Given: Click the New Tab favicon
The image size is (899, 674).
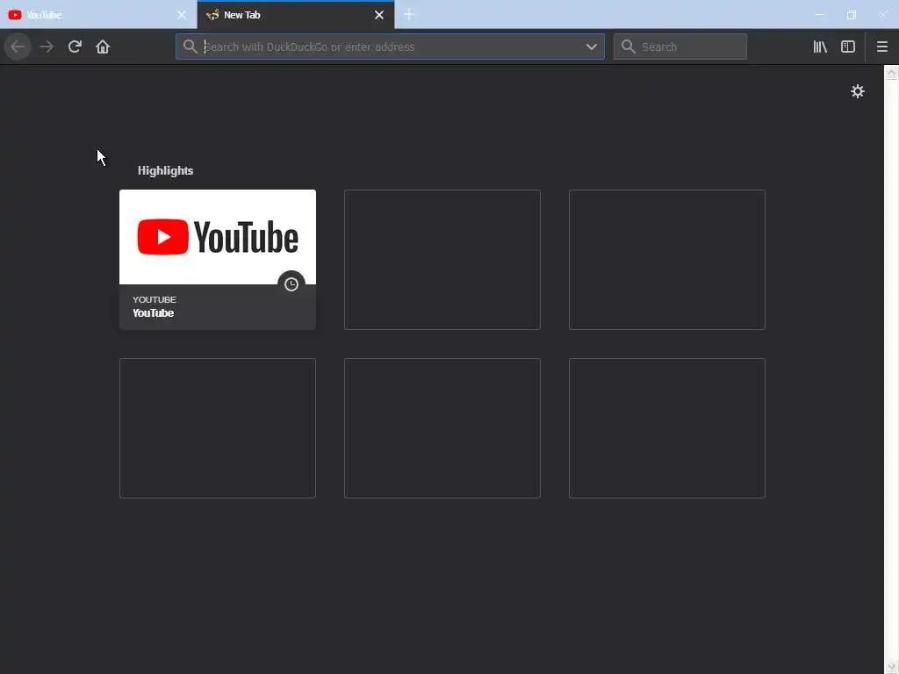Looking at the screenshot, I should (212, 15).
